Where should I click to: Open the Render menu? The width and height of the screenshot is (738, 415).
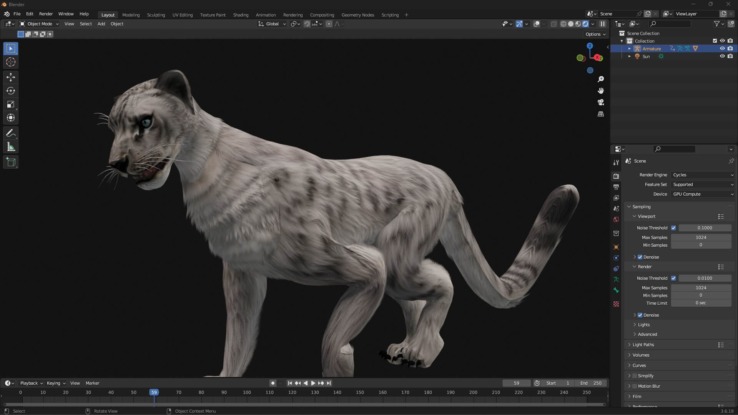pyautogui.click(x=46, y=14)
